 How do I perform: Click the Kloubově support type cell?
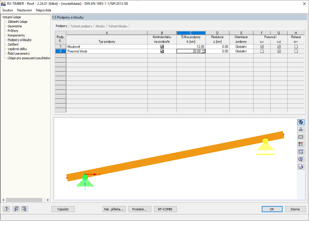[x=107, y=47]
